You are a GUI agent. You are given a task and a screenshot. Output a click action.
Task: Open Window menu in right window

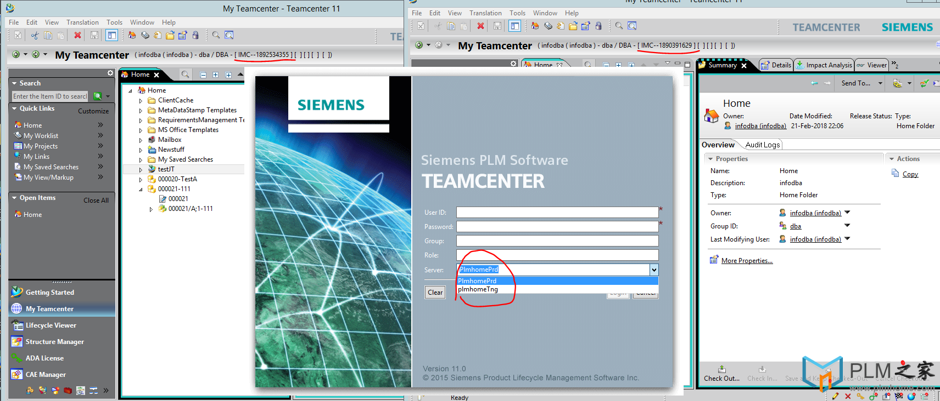click(x=545, y=13)
